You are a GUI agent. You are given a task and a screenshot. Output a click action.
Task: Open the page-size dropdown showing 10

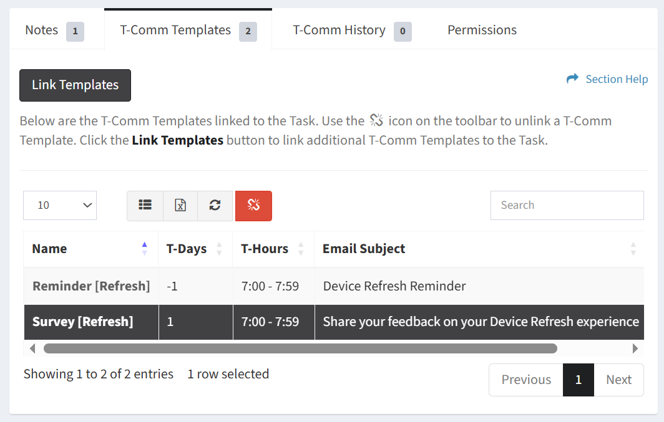pos(60,206)
